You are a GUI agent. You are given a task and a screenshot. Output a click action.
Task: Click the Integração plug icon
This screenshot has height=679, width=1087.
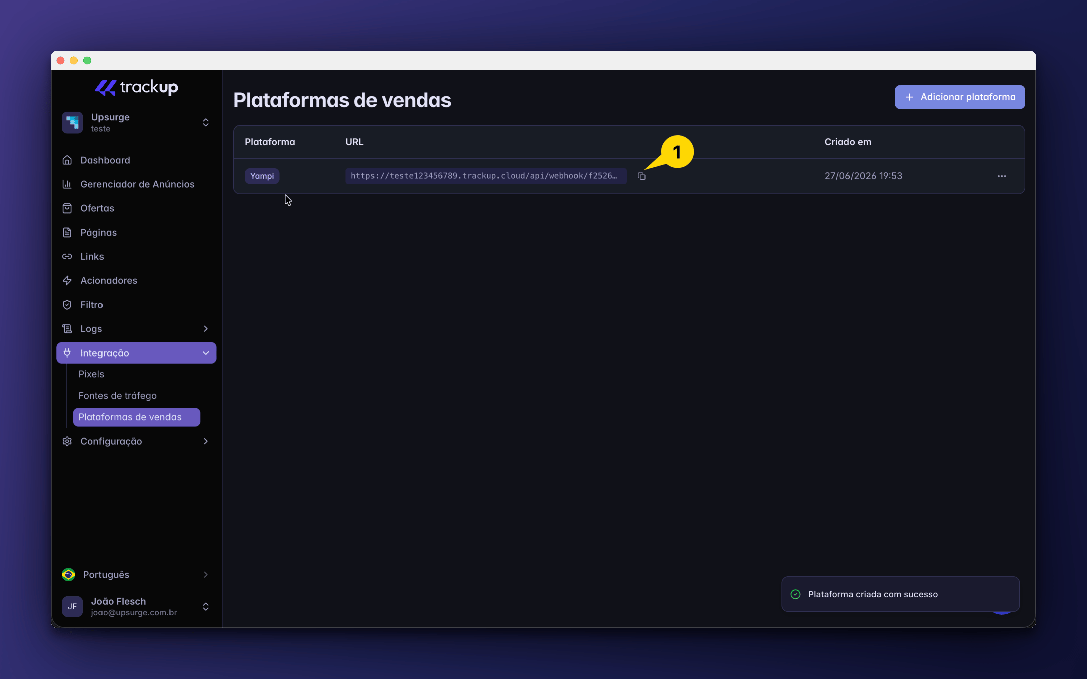[67, 353]
